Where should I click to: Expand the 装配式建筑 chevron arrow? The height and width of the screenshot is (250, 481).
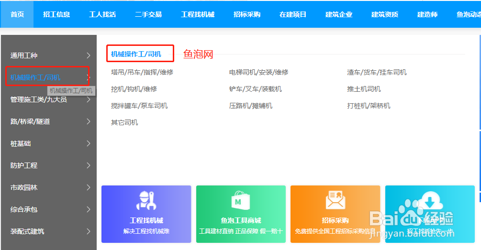(89, 231)
